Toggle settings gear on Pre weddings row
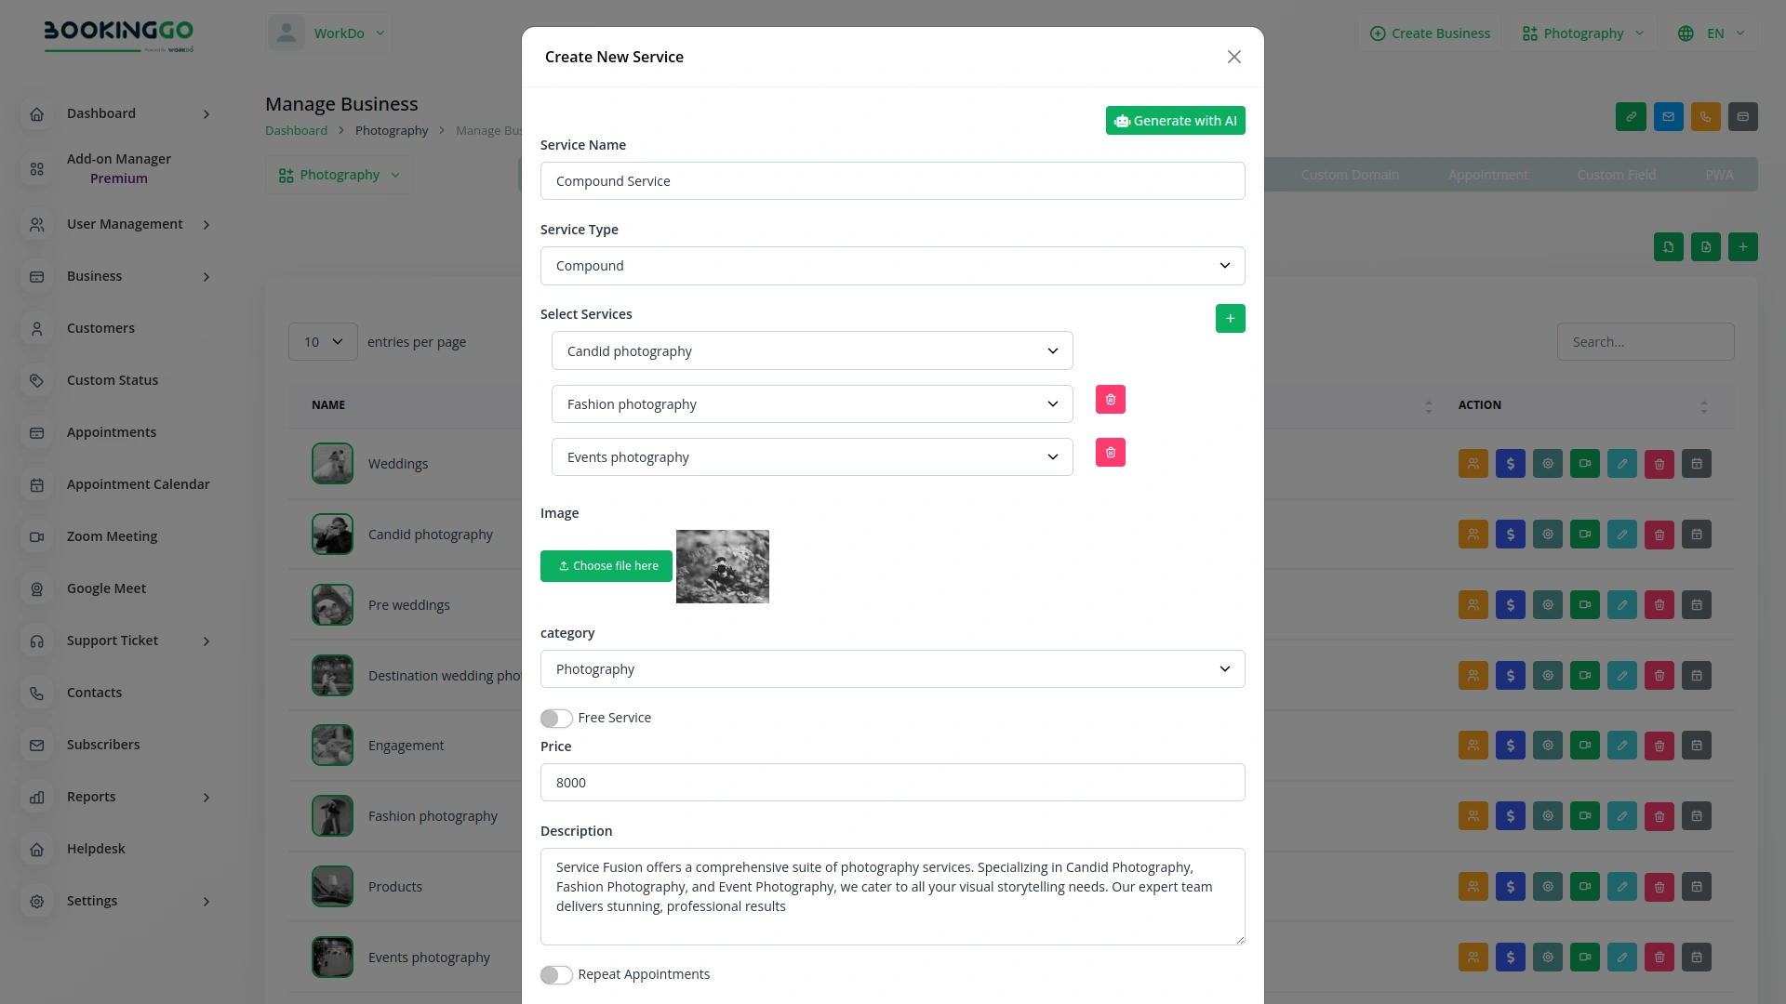The height and width of the screenshot is (1004, 1786). (1547, 604)
